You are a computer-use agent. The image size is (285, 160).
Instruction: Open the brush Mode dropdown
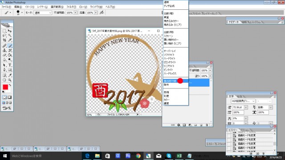(x=43, y=13)
